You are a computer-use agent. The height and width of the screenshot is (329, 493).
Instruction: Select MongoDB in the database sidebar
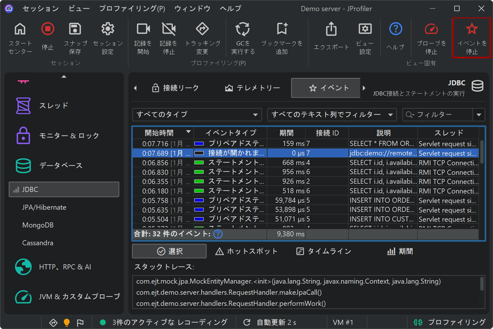38,225
